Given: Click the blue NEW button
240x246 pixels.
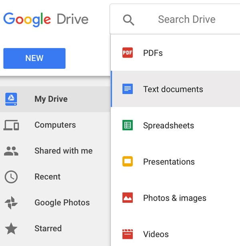Looking at the screenshot, I should click(x=34, y=58).
